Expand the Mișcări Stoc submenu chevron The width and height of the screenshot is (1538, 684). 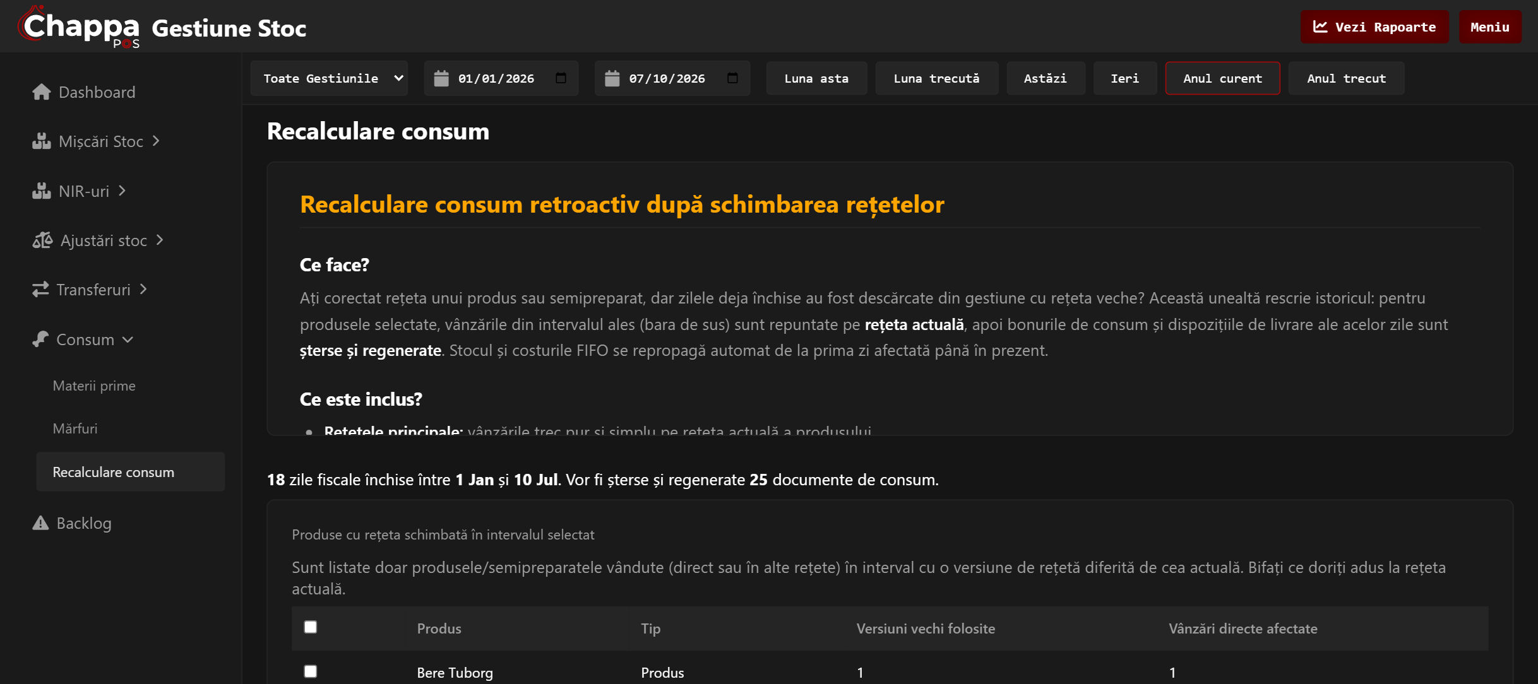(156, 141)
